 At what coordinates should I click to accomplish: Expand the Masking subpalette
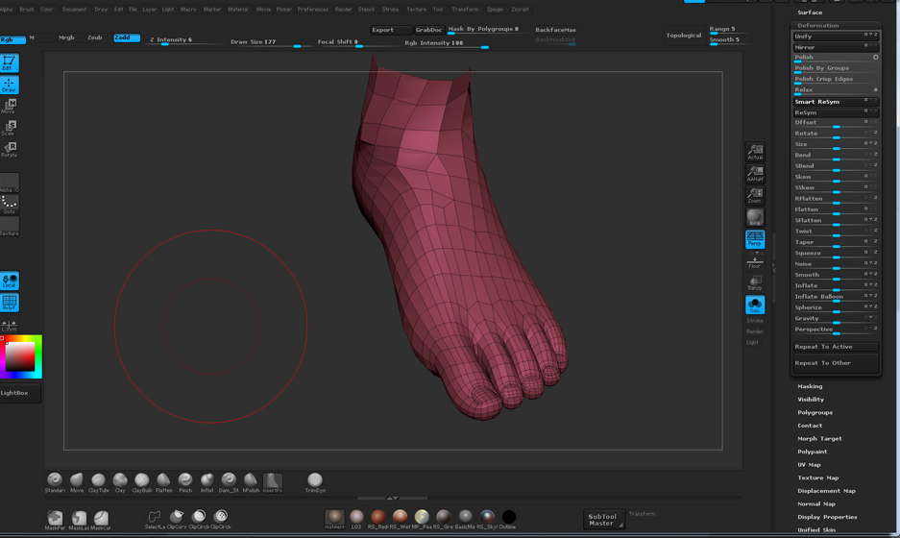pyautogui.click(x=810, y=386)
